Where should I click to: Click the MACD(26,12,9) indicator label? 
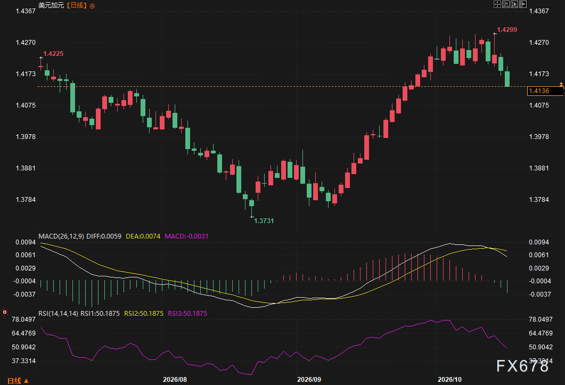(61, 236)
